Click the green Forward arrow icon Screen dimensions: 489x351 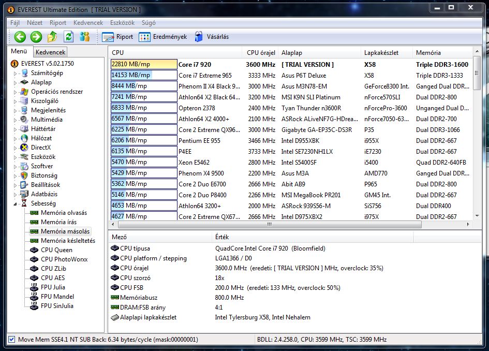[36, 37]
